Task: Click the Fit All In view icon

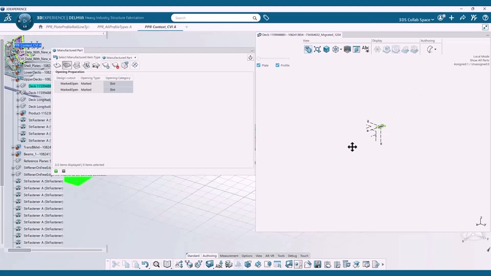Action: tap(317, 50)
